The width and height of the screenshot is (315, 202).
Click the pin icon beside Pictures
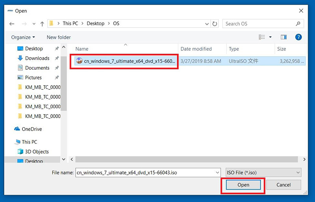(57, 78)
